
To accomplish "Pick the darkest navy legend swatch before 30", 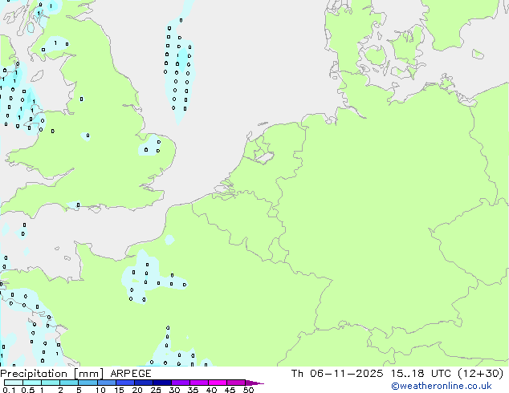I will (162, 383).
